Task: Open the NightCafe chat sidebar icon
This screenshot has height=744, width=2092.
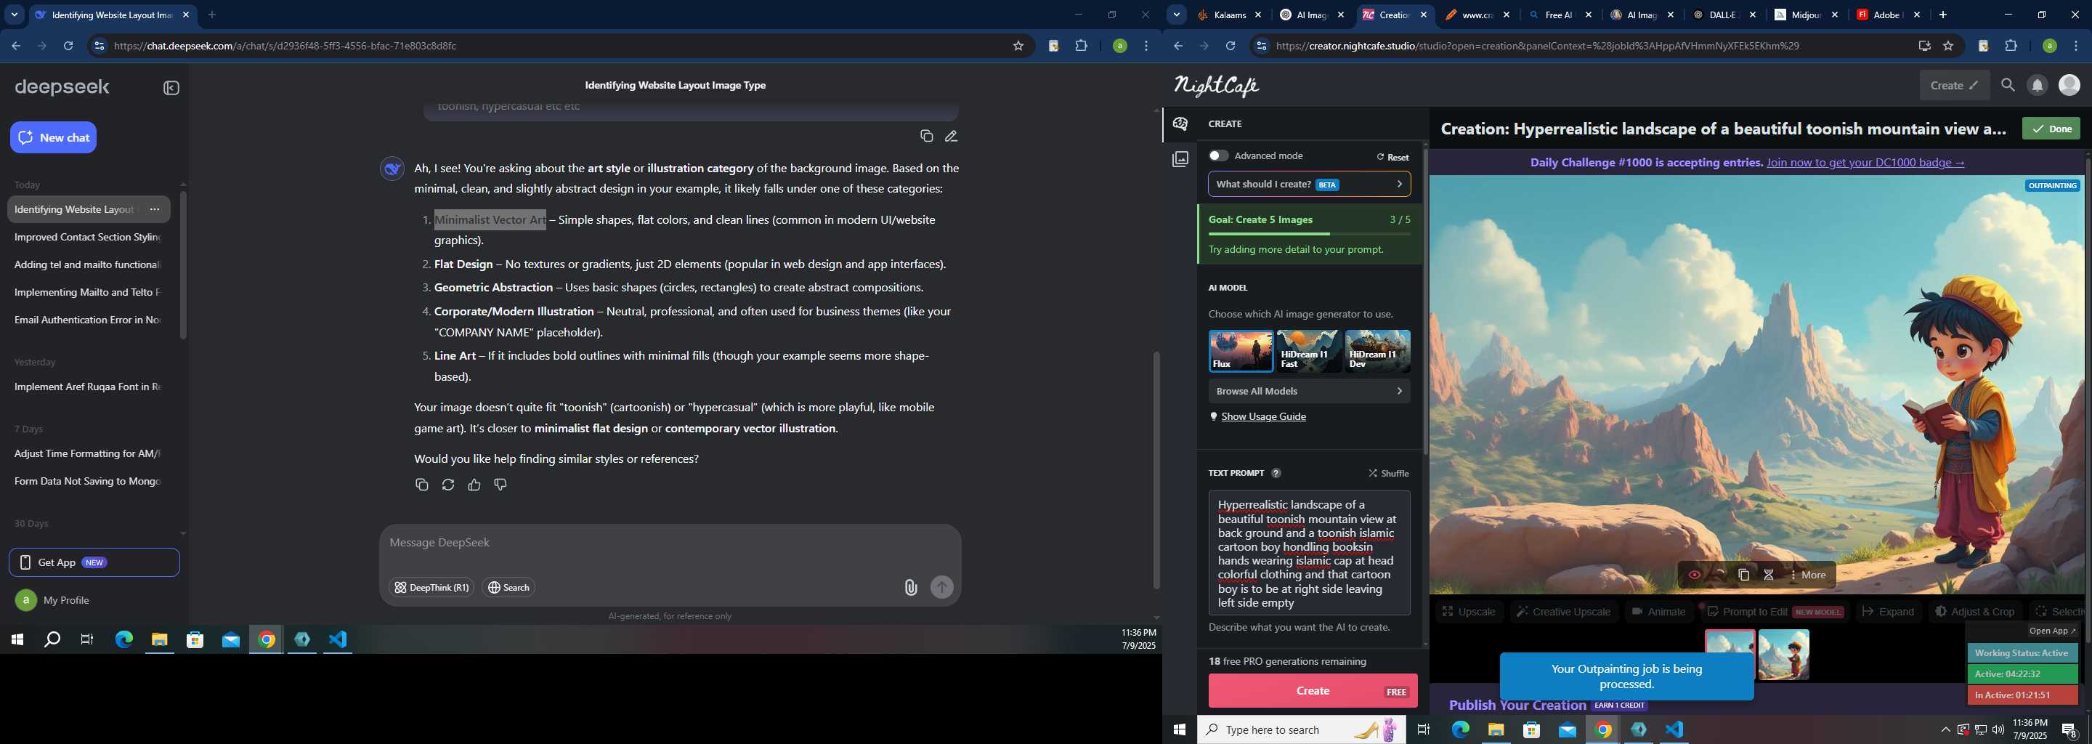Action: point(1180,124)
